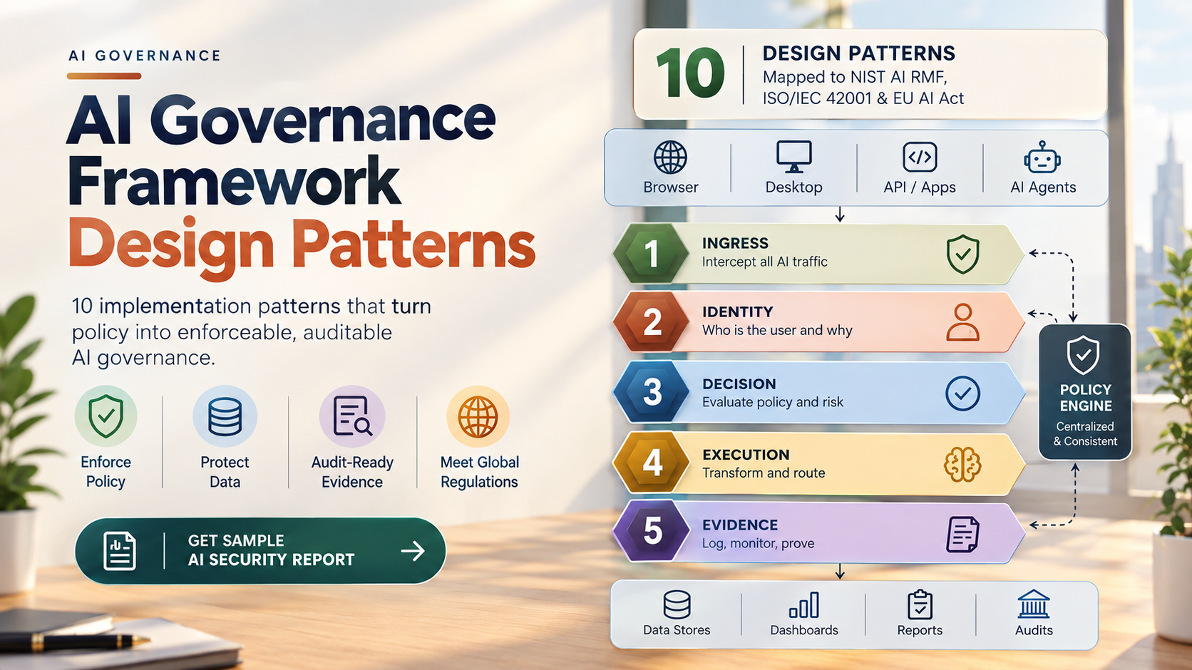Click the Data Stores database icon
This screenshot has width=1192, height=670.
coord(677,604)
